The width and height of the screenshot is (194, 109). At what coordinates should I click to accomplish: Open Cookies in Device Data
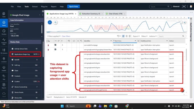point(25,81)
